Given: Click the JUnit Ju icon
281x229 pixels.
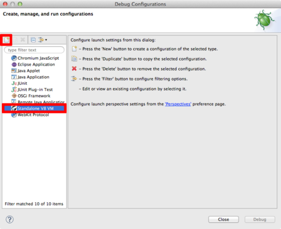Looking at the screenshot, I should (x=14, y=83).
